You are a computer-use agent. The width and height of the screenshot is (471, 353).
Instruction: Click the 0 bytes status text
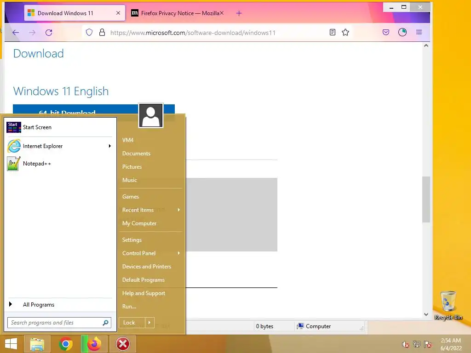tap(264, 326)
